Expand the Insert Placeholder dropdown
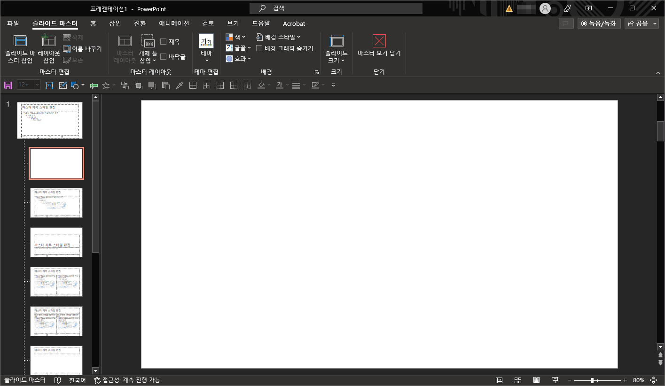 click(148, 56)
